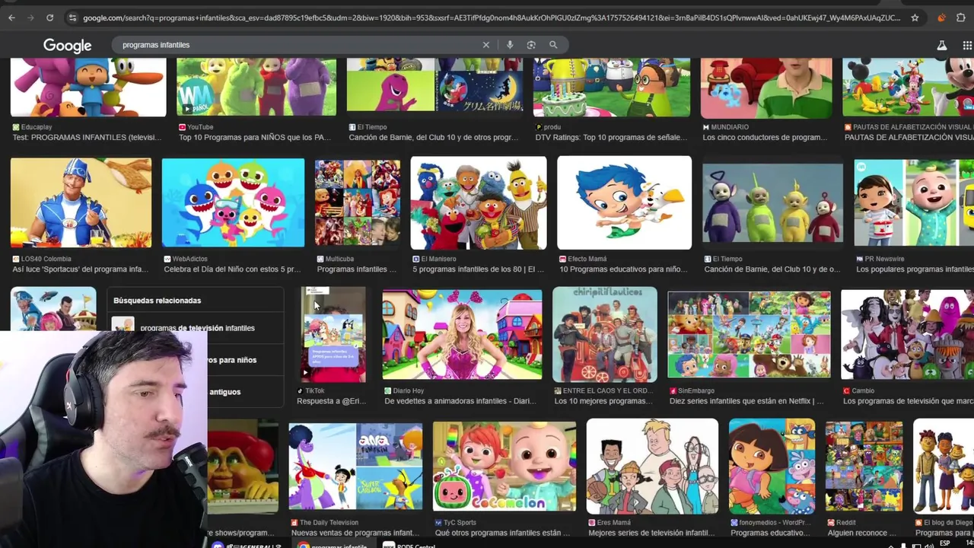Screen dimensions: 974x548
Task: Open the Dora the Explorer image
Action: 772,466
